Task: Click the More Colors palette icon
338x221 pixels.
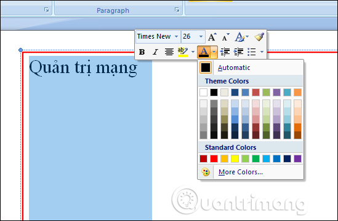Action: click(206, 172)
